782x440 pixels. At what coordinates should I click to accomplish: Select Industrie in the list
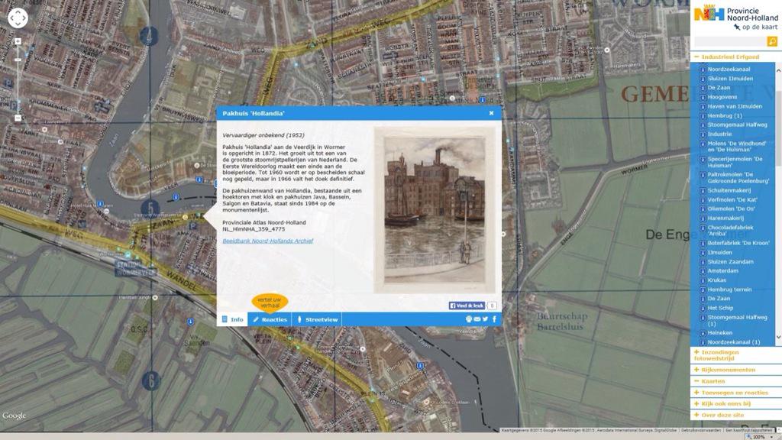click(719, 134)
